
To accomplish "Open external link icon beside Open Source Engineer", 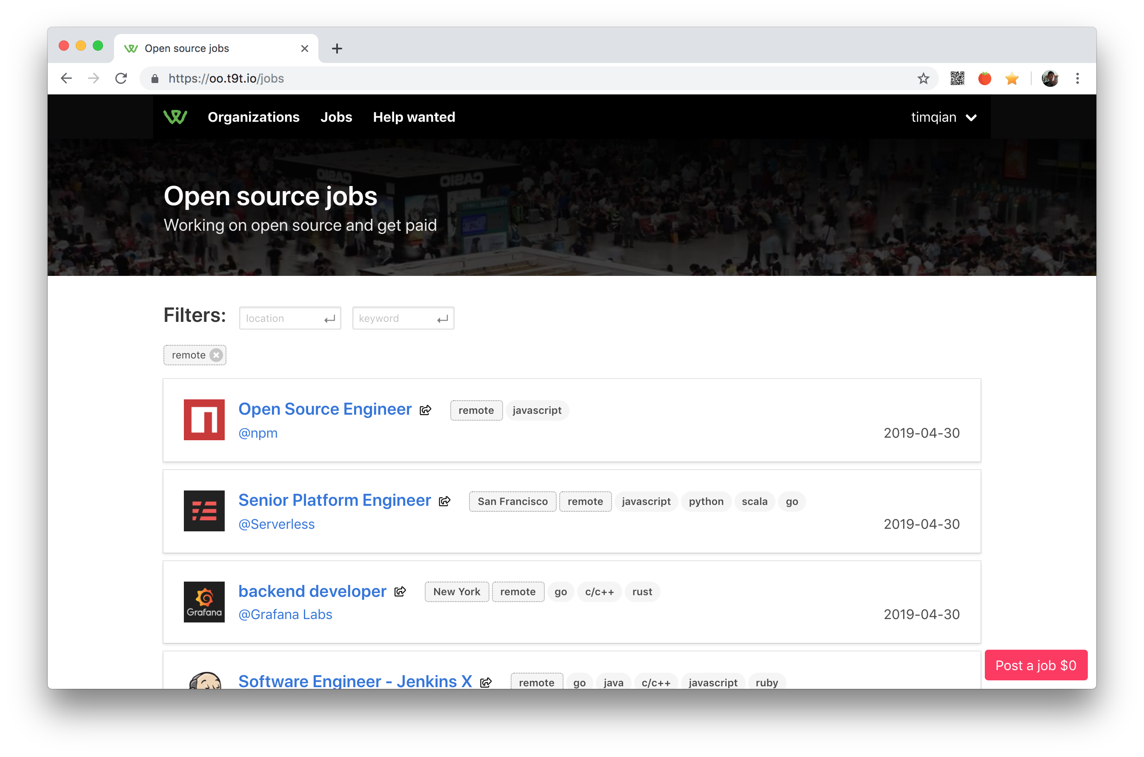I will [425, 410].
